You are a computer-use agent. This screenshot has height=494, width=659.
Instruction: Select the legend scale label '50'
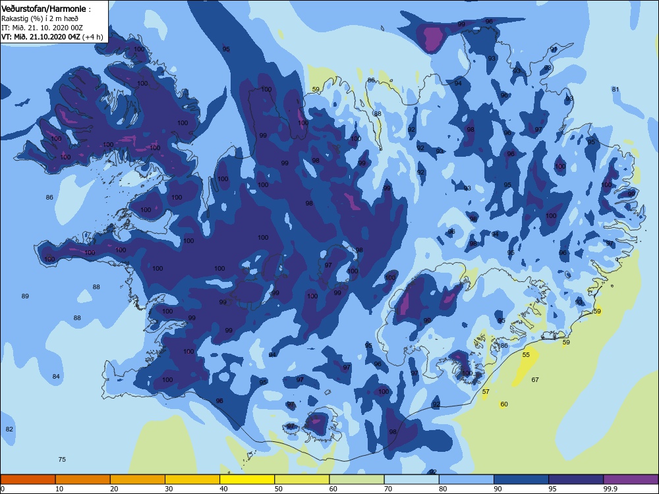(279, 489)
